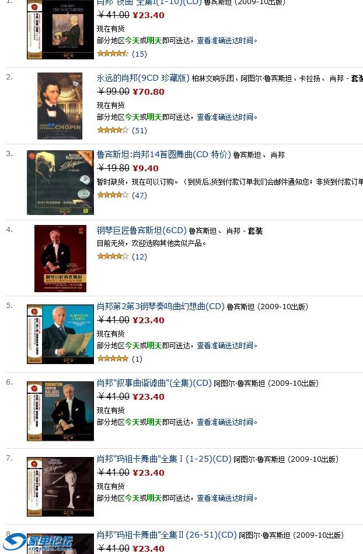The width and height of the screenshot is (363, 554).
Task: Open 肖邦"玛祖卡舞曲"全集 II (26-51)(CD) link
Action: [166, 535]
